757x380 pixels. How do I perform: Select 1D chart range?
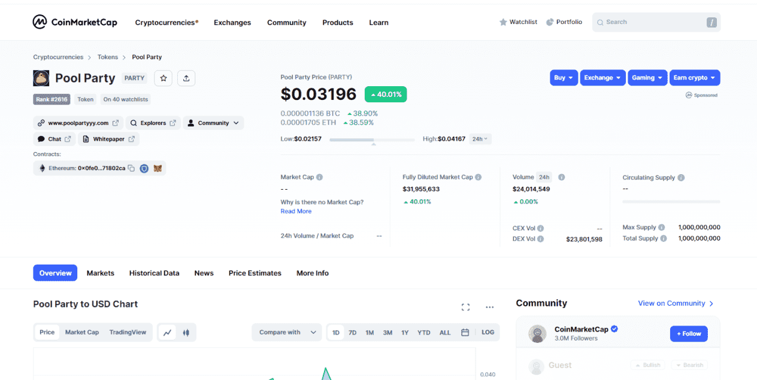(x=336, y=332)
